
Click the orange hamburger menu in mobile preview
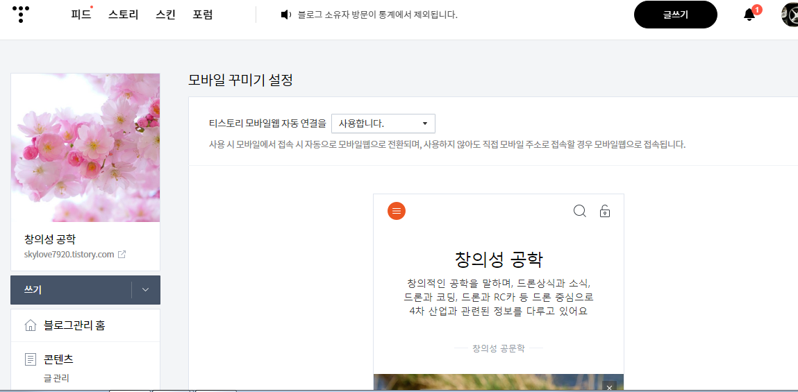(397, 210)
